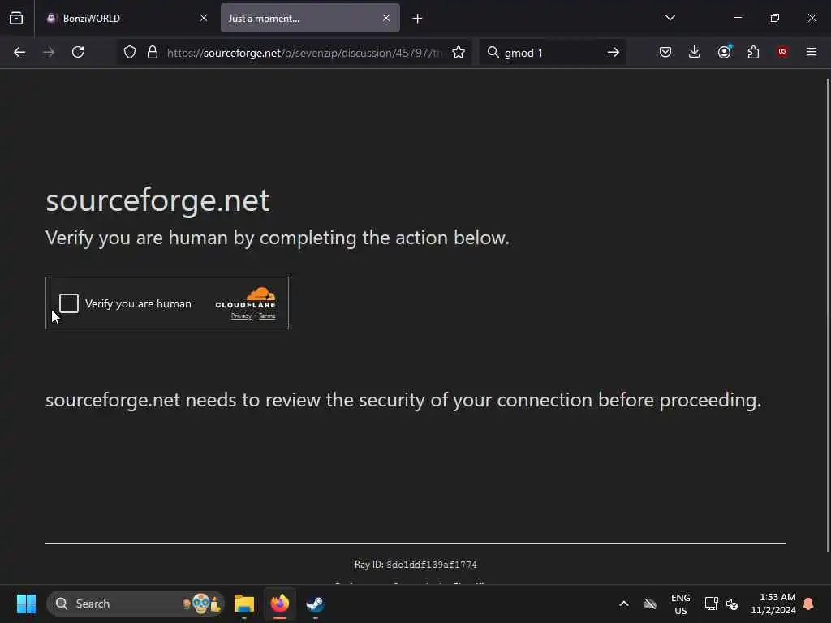The height and width of the screenshot is (623, 831).
Task: Open the Firefox hamburger application menu
Action: [812, 52]
